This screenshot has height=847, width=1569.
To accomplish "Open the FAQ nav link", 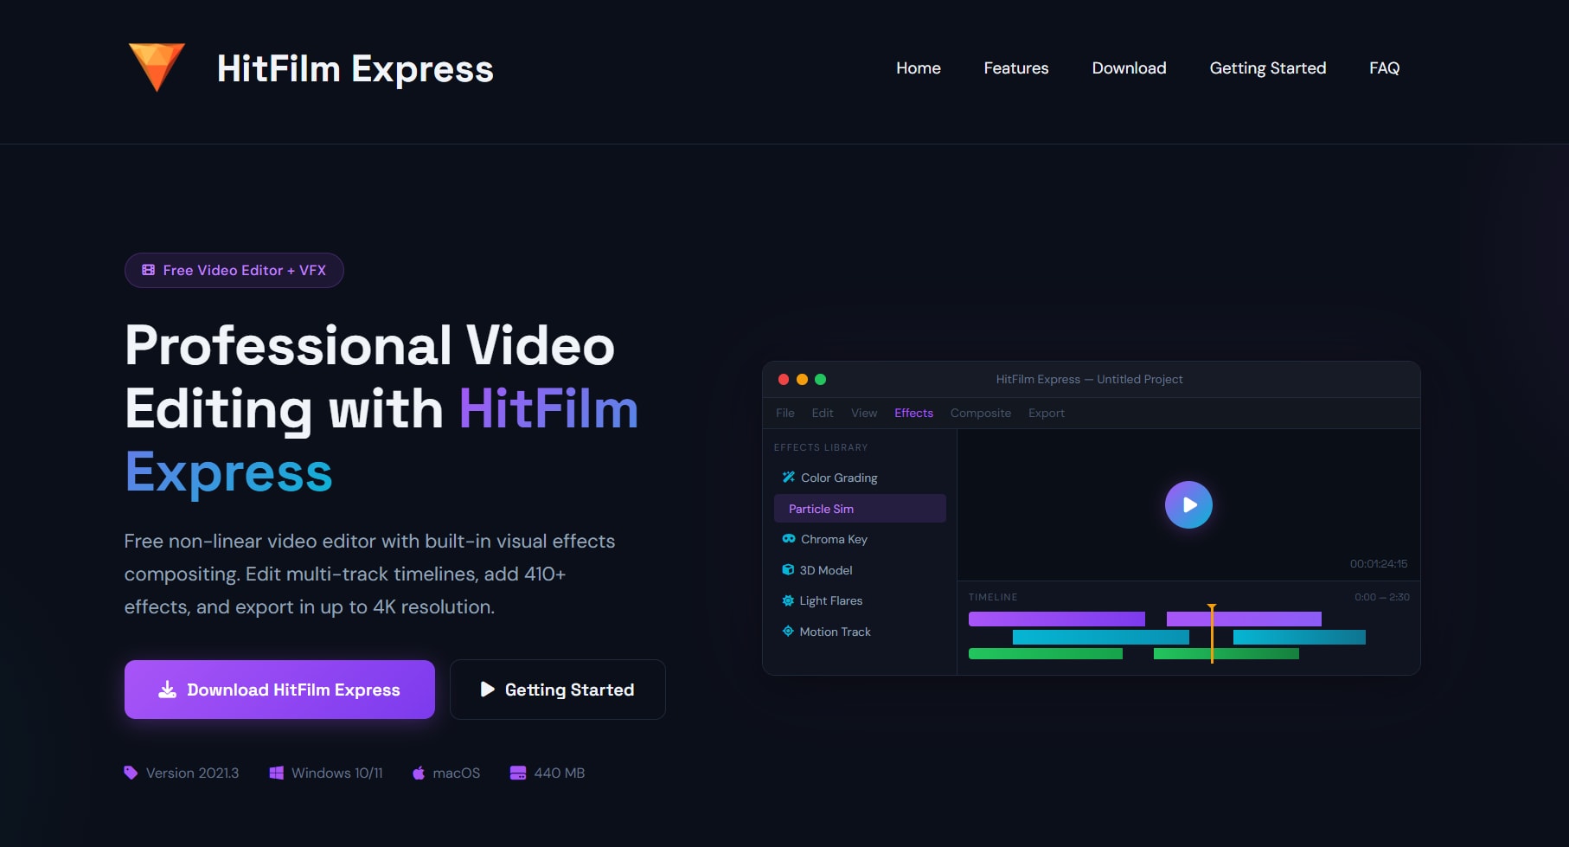I will 1384,67.
